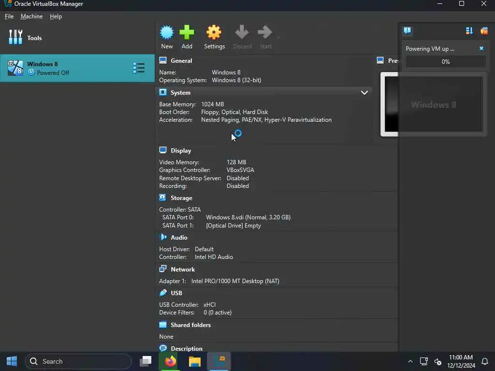Open the Machine menu
495x371 pixels.
[x=31, y=16]
